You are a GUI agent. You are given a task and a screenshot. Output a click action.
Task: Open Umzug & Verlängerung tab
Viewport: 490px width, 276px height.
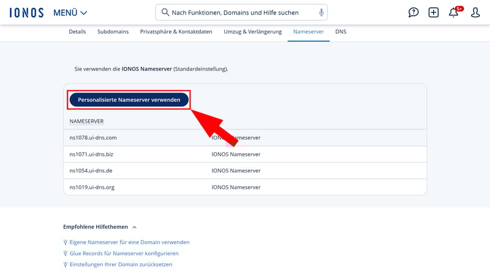[x=252, y=32]
